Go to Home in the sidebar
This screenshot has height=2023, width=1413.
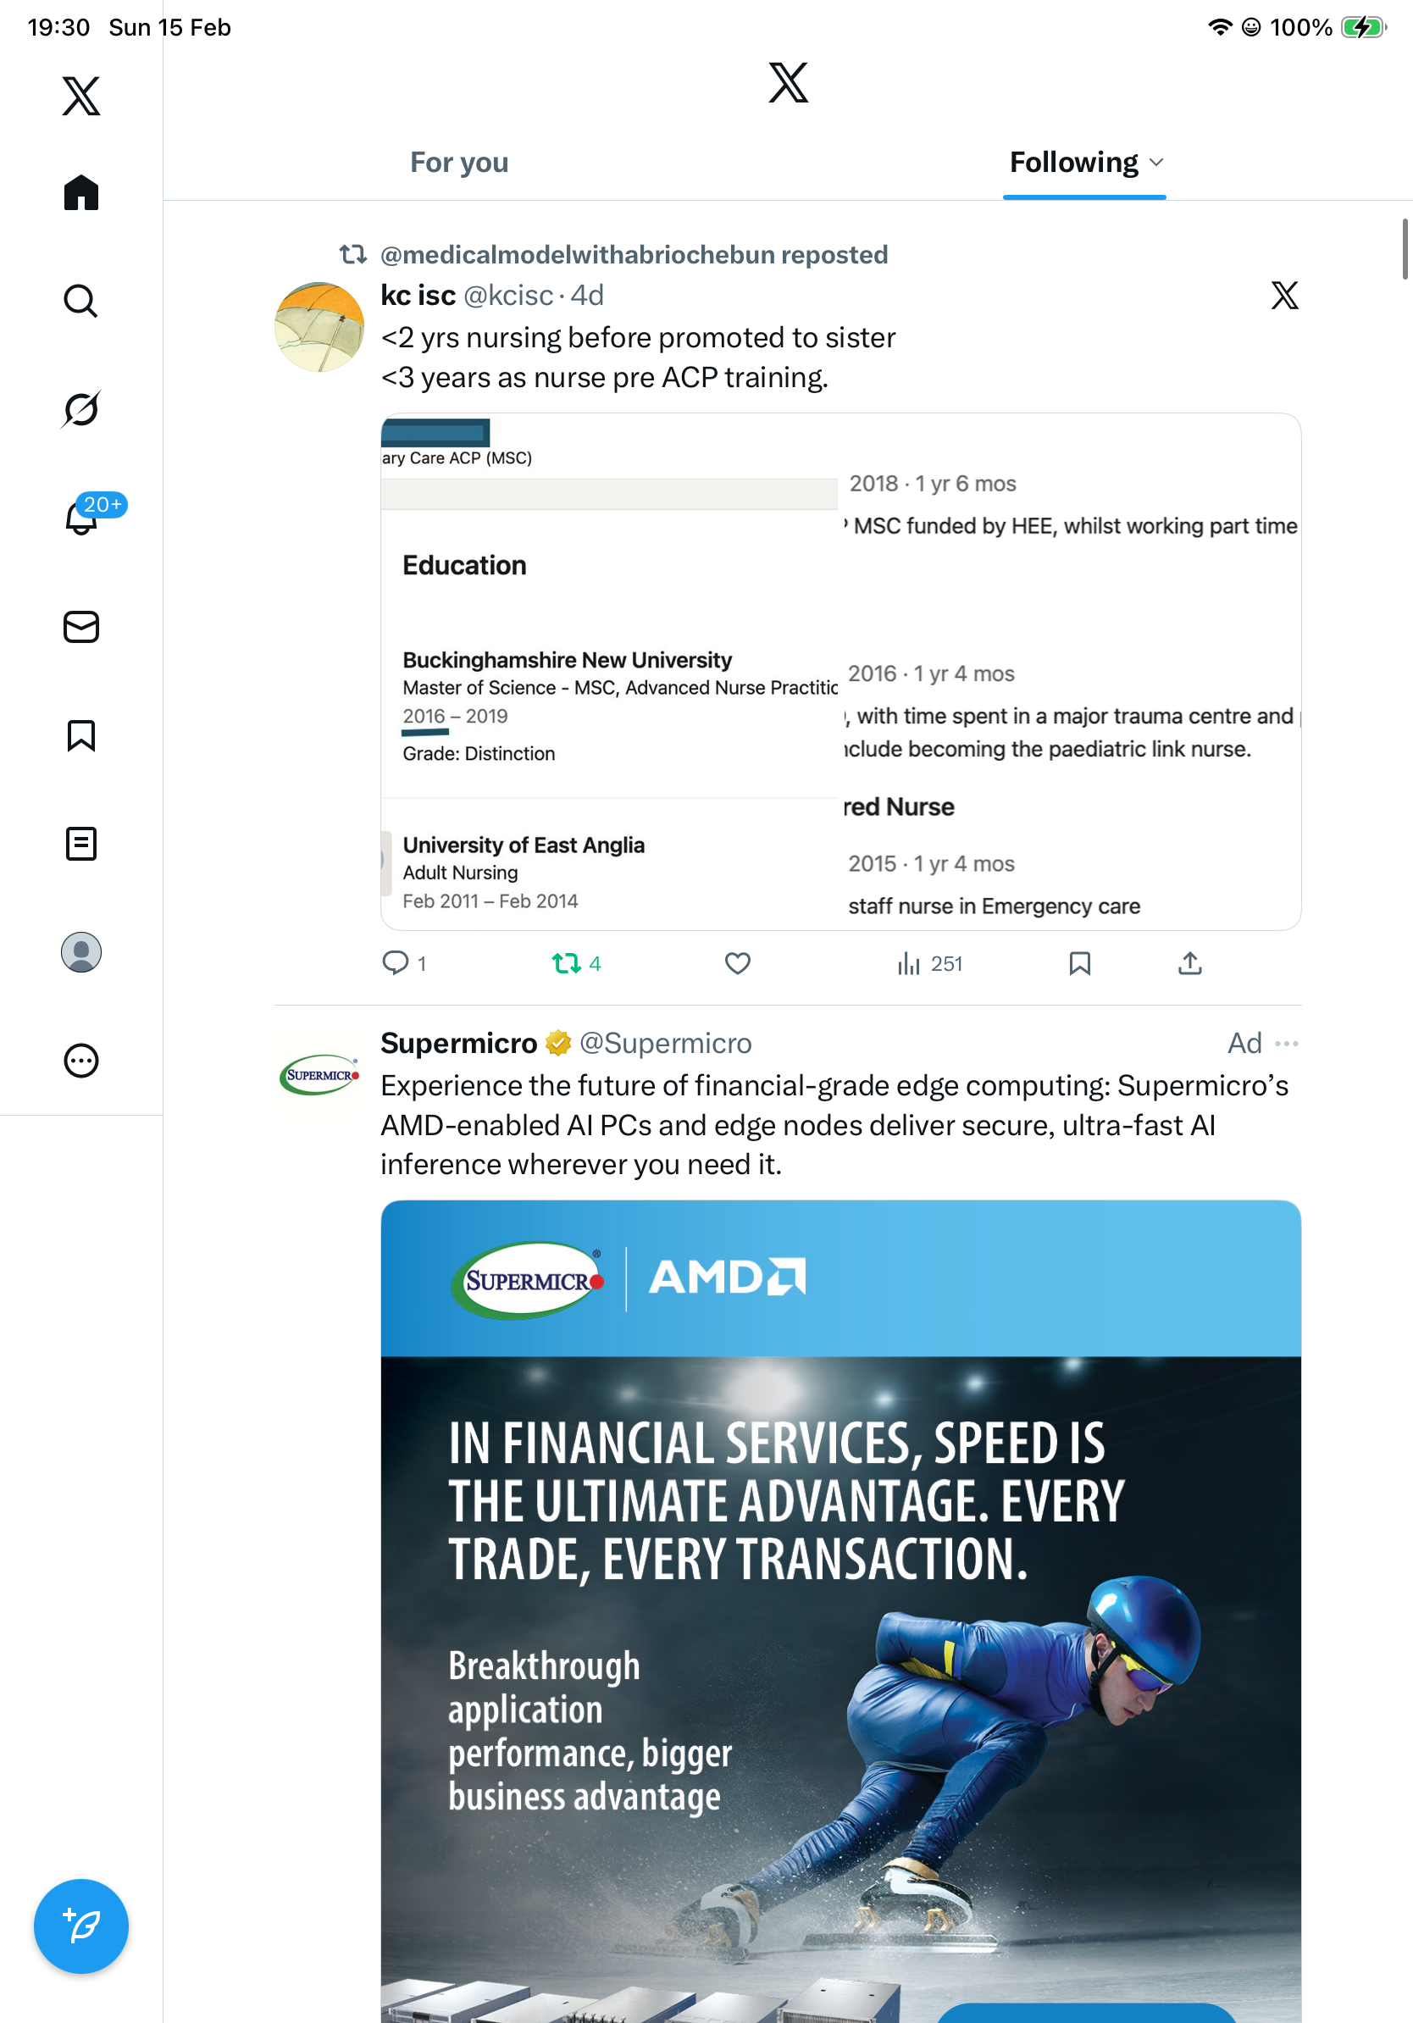click(80, 192)
